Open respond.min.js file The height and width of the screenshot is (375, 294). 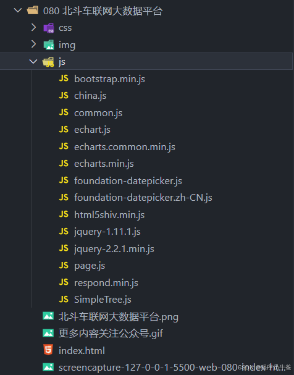tap(106, 283)
